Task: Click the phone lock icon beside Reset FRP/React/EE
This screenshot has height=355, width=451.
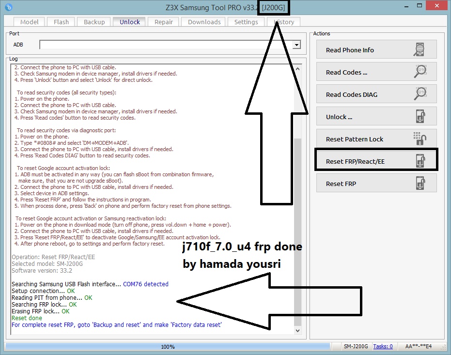Action: [420, 161]
